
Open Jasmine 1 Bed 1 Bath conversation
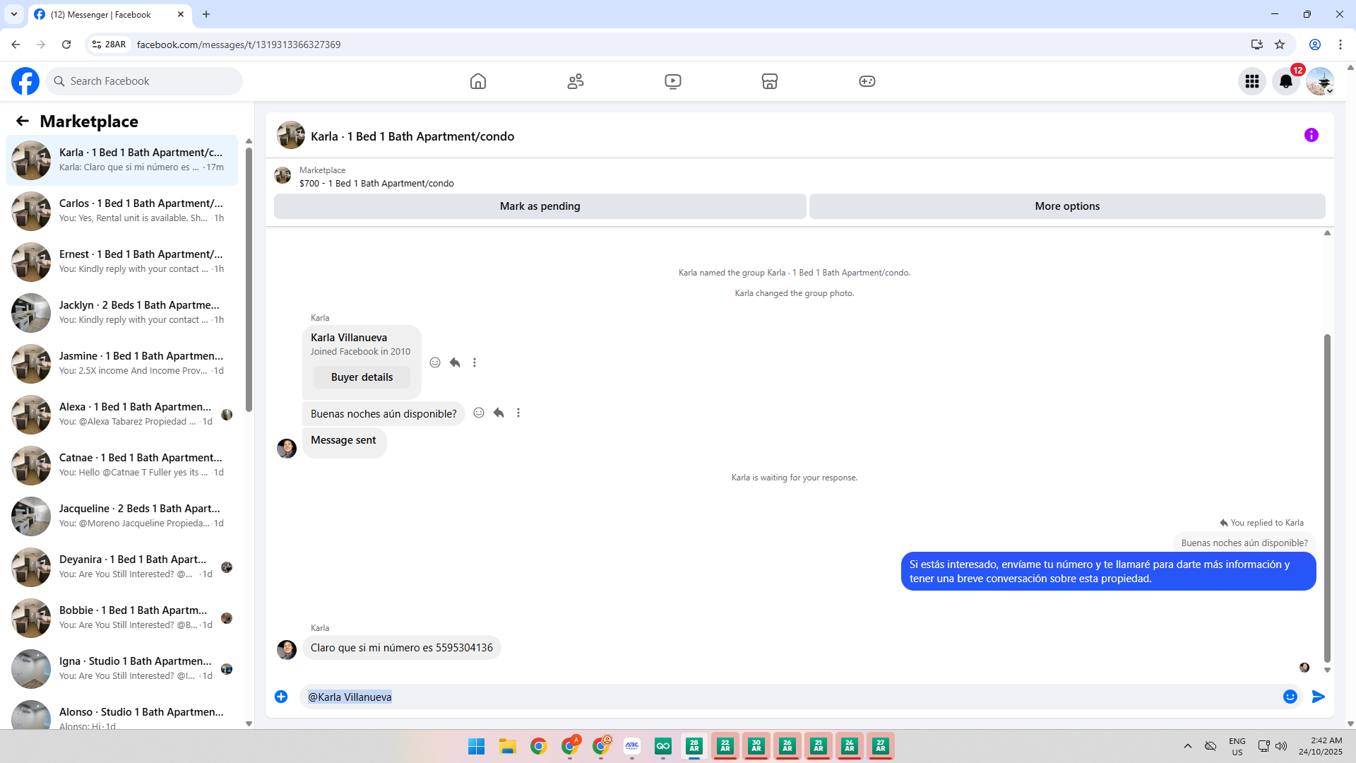[121, 364]
